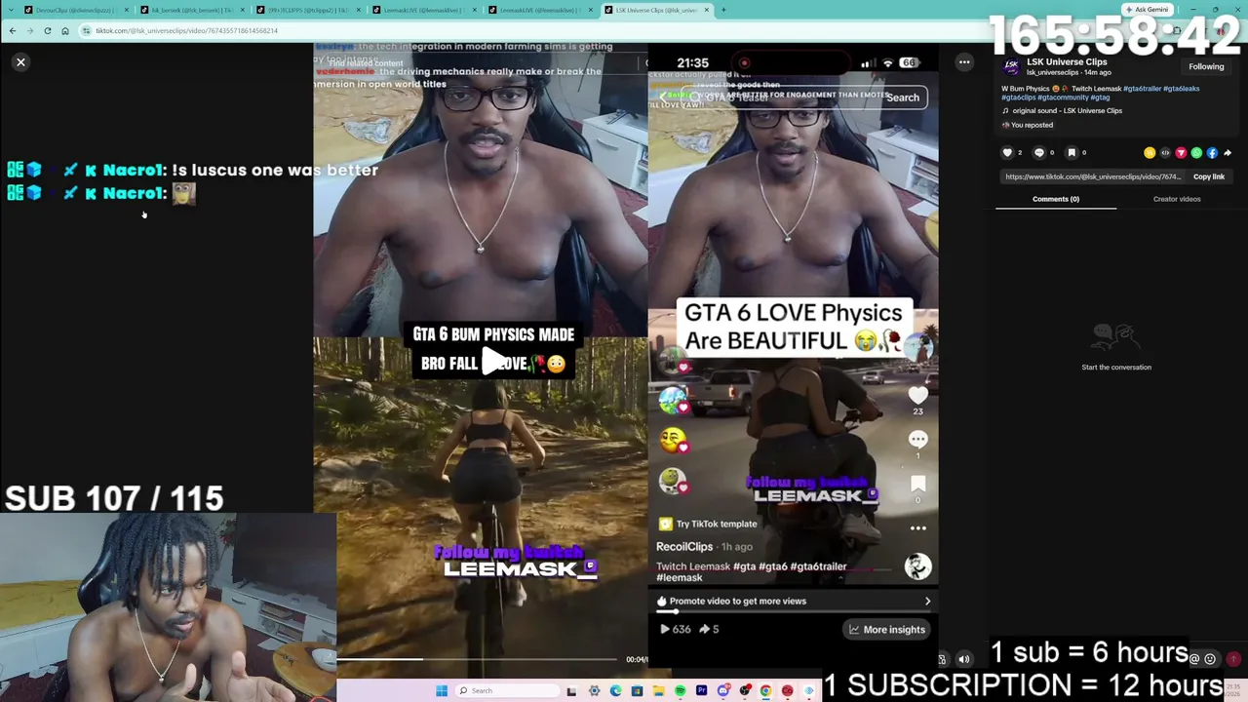Image resolution: width=1248 pixels, height=702 pixels.
Task: Share the video to Facebook
Action: [x=1212, y=153]
